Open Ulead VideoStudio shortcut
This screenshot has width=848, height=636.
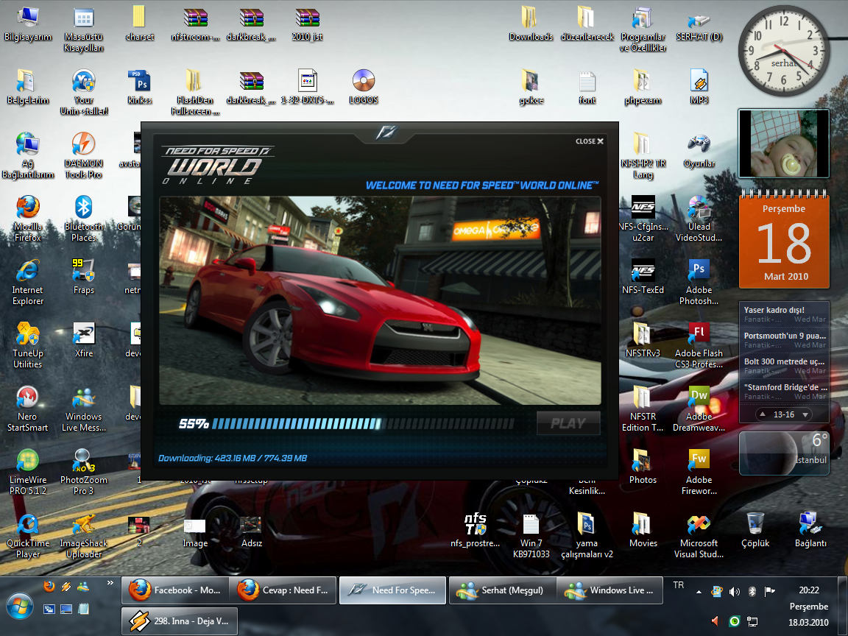pos(698,219)
